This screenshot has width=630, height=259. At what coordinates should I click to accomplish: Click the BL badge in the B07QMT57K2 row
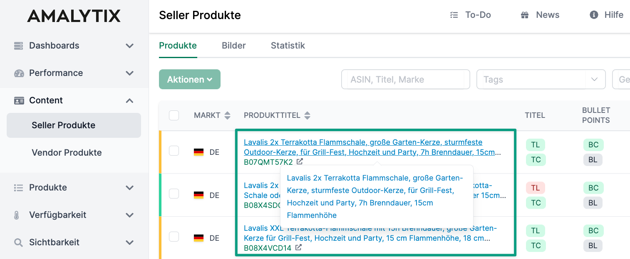(593, 160)
